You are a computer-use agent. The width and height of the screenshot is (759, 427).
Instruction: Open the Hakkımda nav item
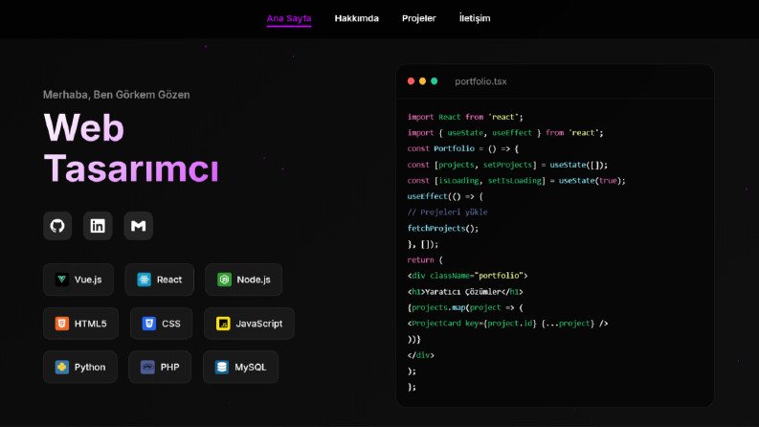357,18
